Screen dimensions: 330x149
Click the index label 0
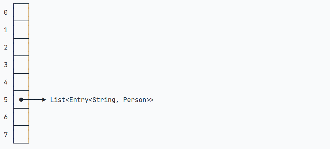[x=5, y=12]
